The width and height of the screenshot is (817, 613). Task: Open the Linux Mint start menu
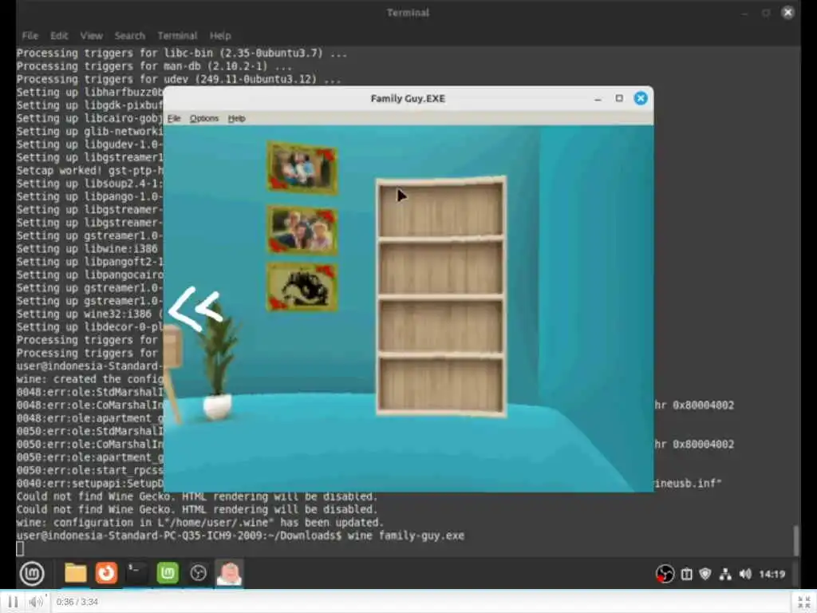pos(32,573)
